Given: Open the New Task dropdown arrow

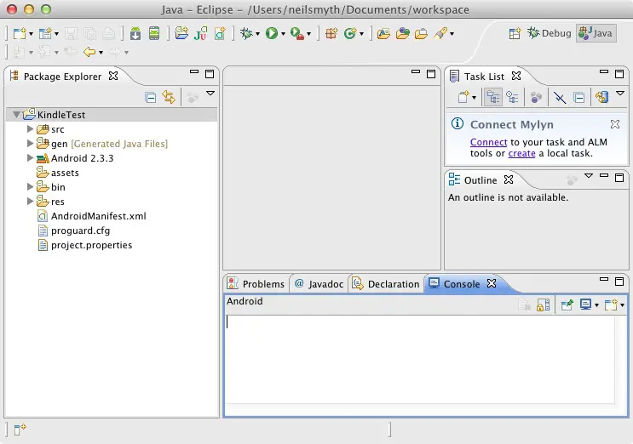Looking at the screenshot, I should (474, 98).
